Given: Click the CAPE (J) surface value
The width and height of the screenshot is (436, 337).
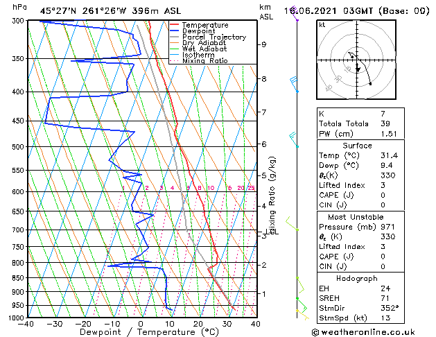Looking at the screenshot, I should point(383,195).
